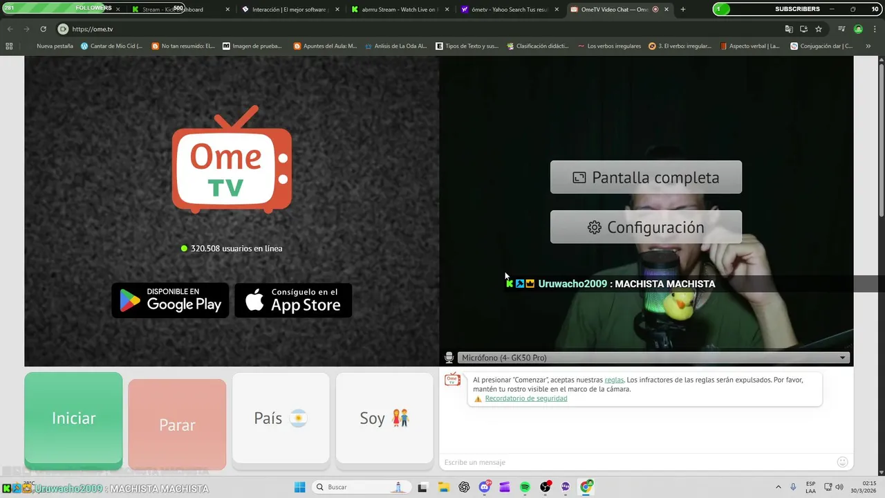Screen dimensions: 885x498
Task: Open Windows Start menu
Action: [x=299, y=487]
